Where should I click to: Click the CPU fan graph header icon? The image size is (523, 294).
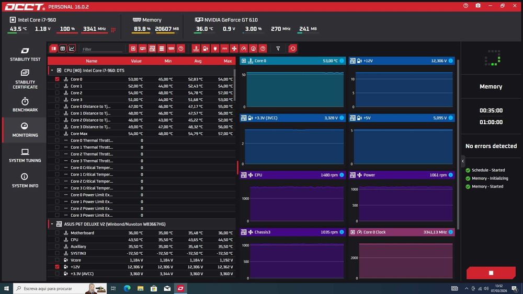[244, 175]
